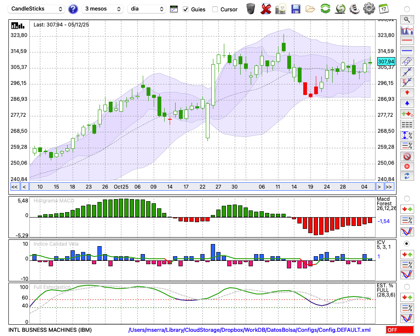
Task: Select the red horizontal line drawing tool
Action: click(x=407, y=40)
